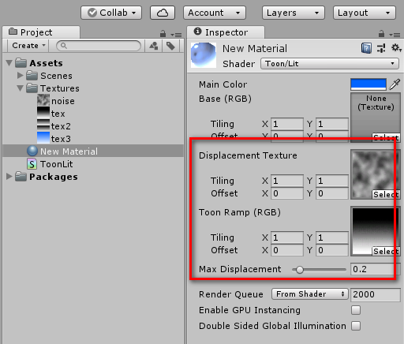This screenshot has width=404, height=344.
Task: Open the Create menu in Project panel
Action: 28,46
